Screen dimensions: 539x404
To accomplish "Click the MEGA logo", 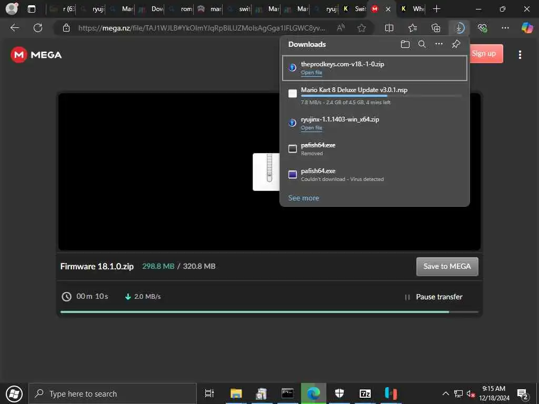I will tap(36, 55).
